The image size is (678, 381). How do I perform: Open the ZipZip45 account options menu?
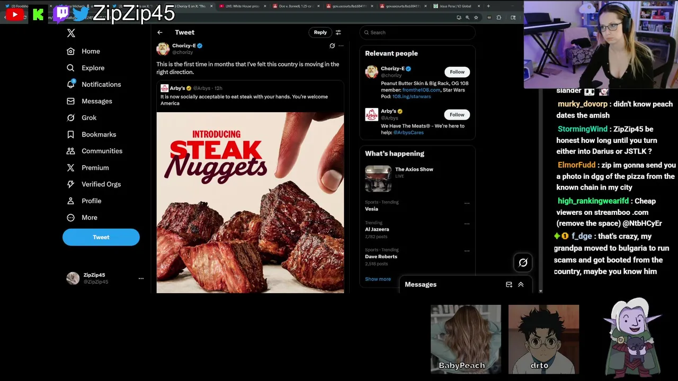coord(141,278)
